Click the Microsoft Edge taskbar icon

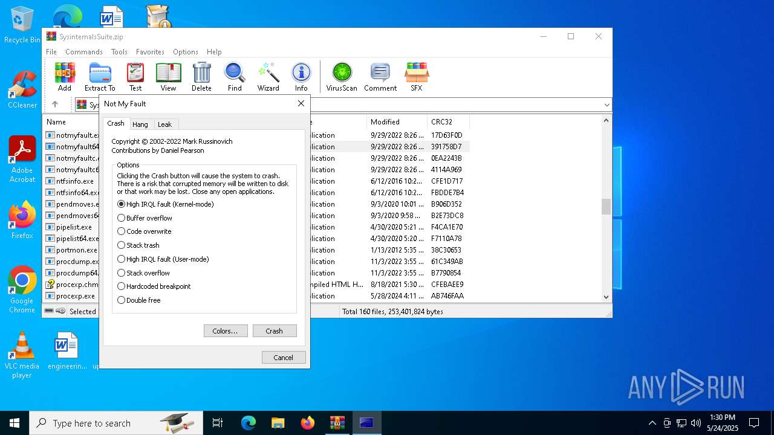point(249,423)
